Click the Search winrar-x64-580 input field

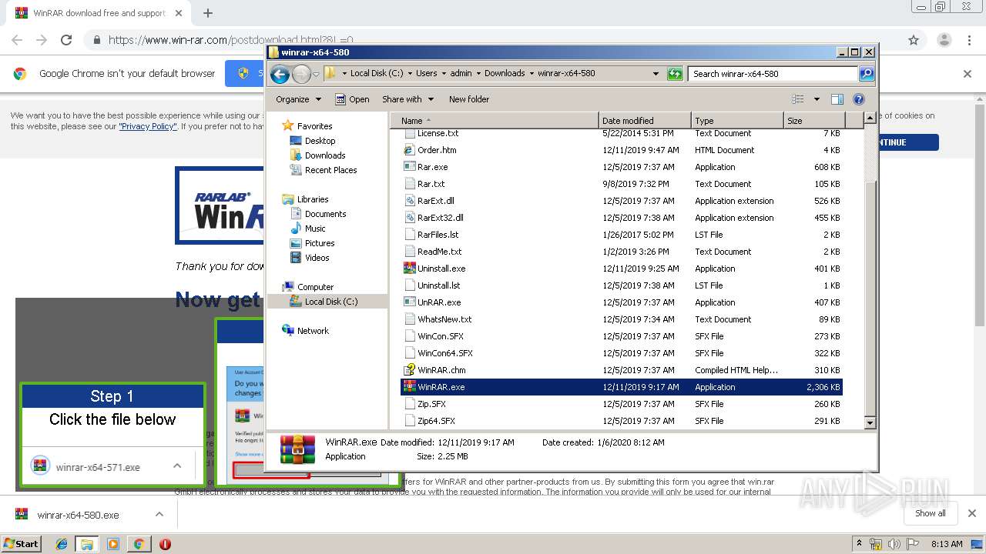pos(773,74)
